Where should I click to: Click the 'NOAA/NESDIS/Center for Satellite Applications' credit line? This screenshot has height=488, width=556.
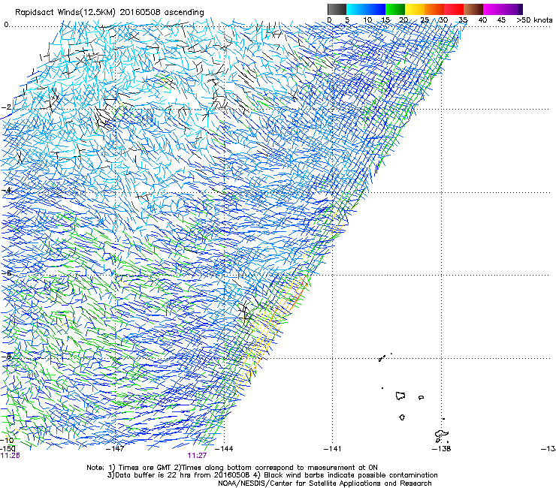coord(325,483)
